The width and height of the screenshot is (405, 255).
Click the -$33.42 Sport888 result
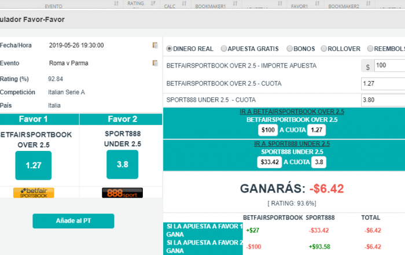point(319,230)
